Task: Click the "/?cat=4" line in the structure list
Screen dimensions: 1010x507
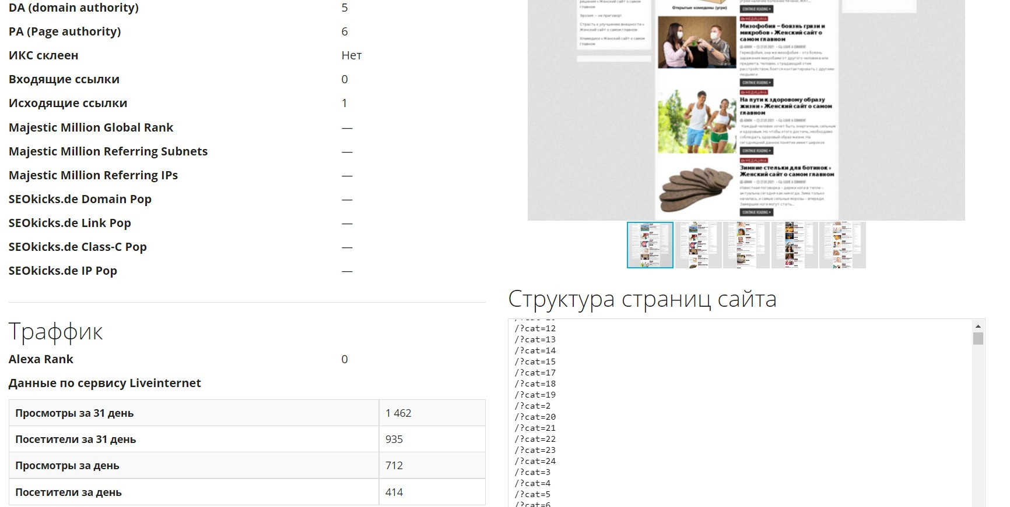Action: tap(532, 483)
